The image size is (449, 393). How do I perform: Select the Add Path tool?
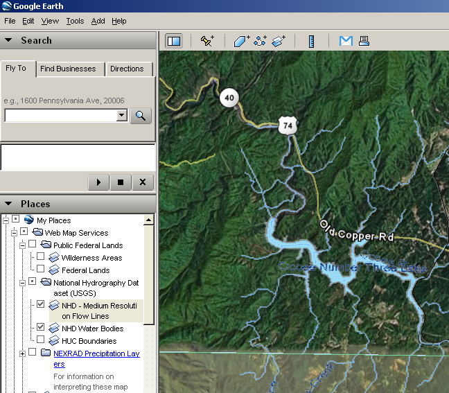(260, 42)
